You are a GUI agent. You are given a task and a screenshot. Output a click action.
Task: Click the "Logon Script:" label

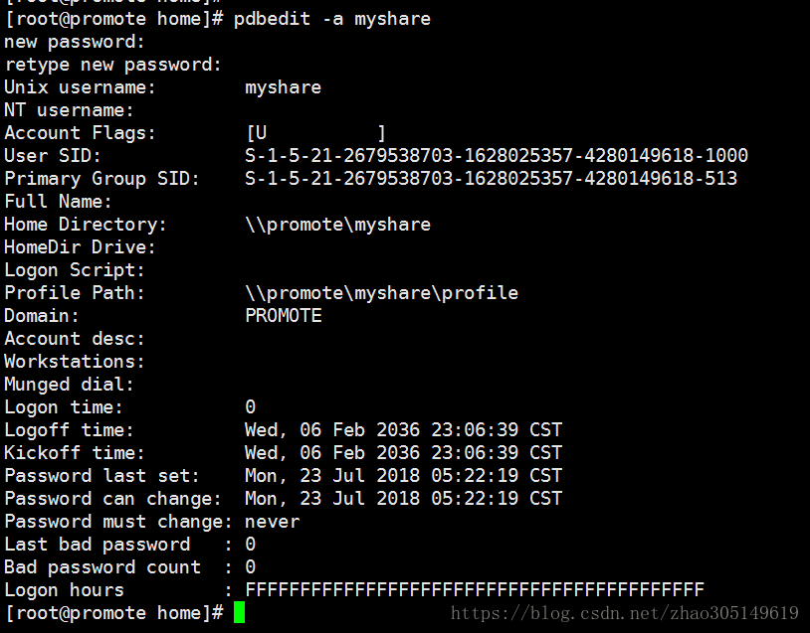pos(75,270)
